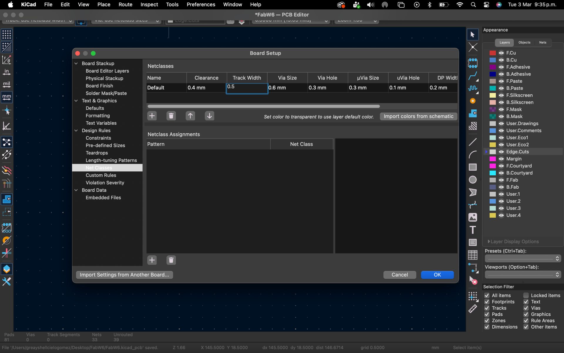This screenshot has height=353, width=564.
Task: Select the Draw Circle tool
Action: [473, 180]
